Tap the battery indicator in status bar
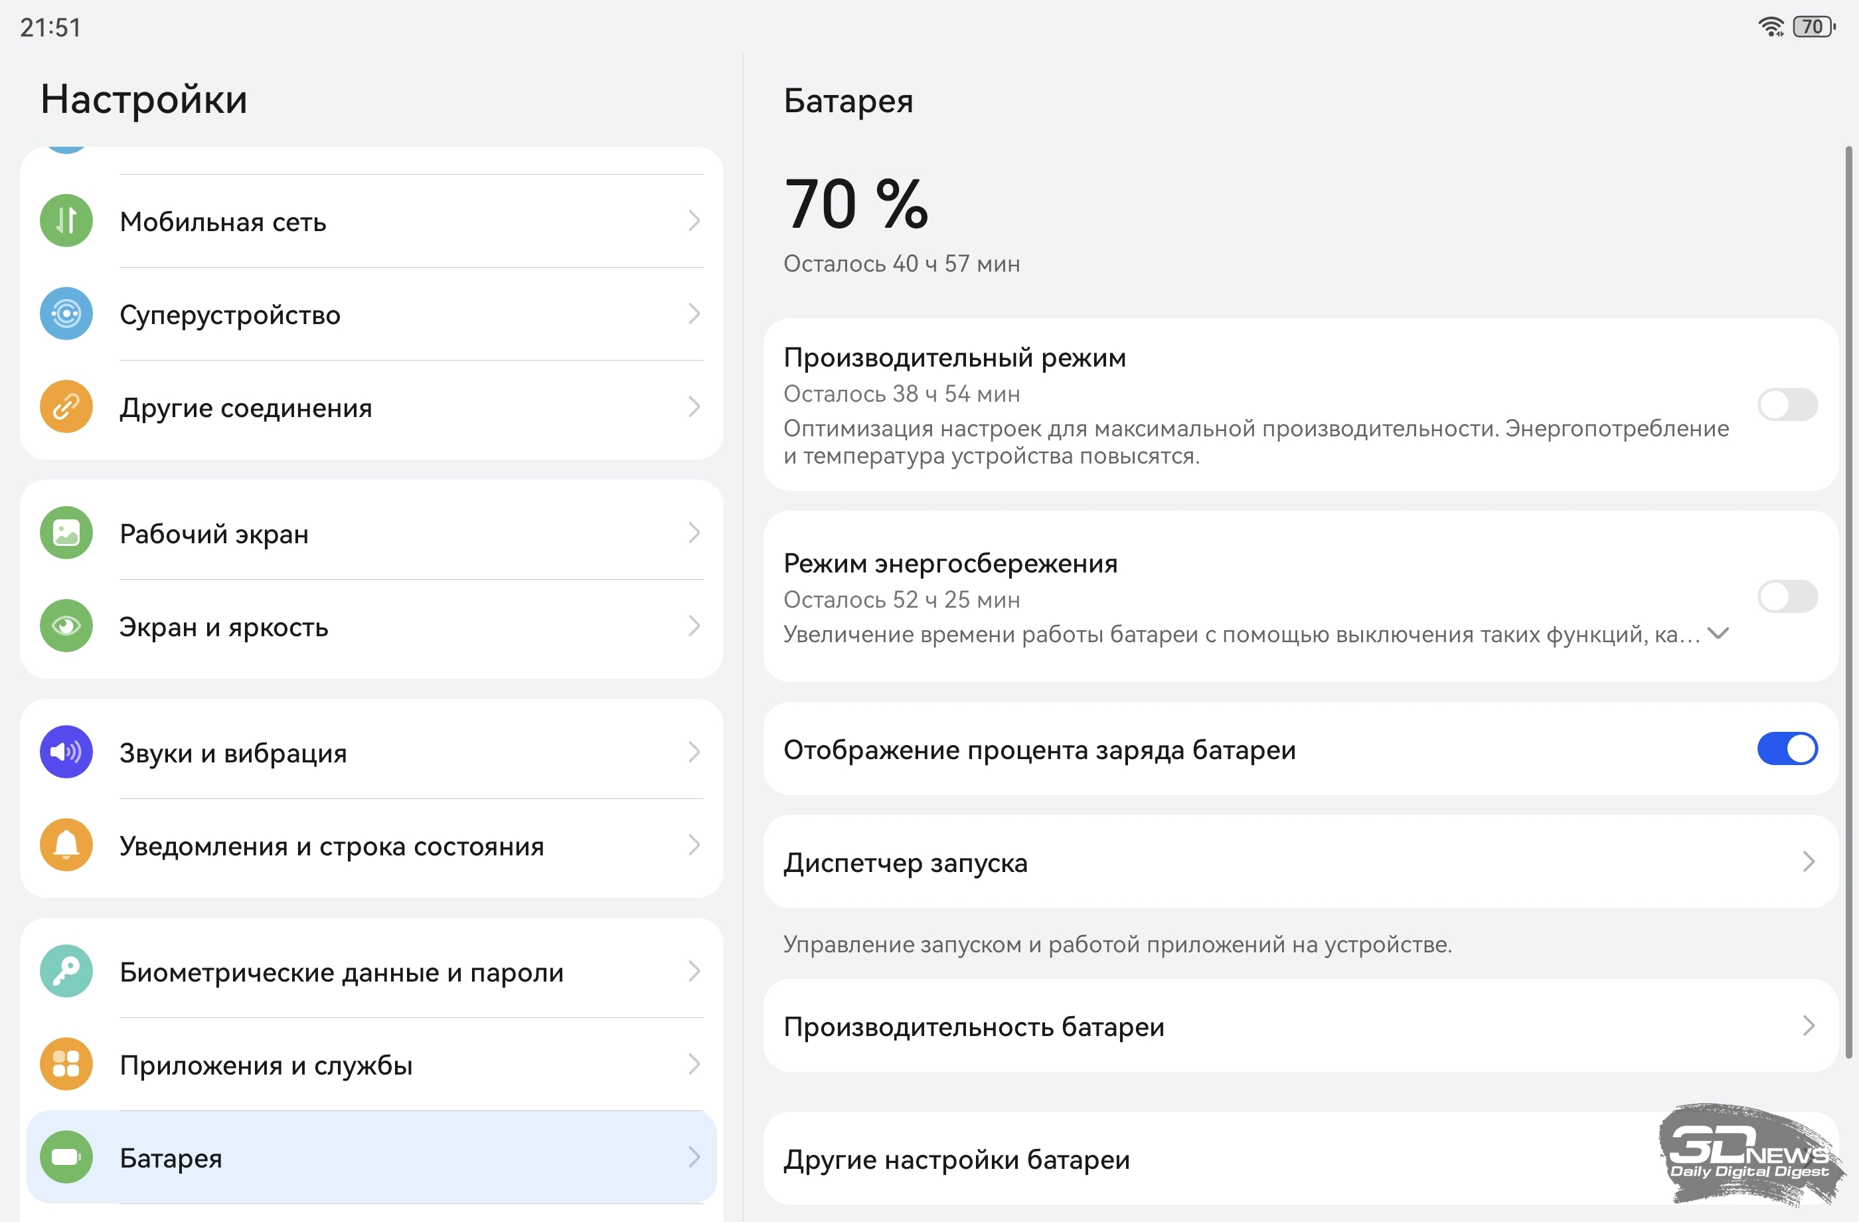The width and height of the screenshot is (1859, 1222). (x=1814, y=27)
